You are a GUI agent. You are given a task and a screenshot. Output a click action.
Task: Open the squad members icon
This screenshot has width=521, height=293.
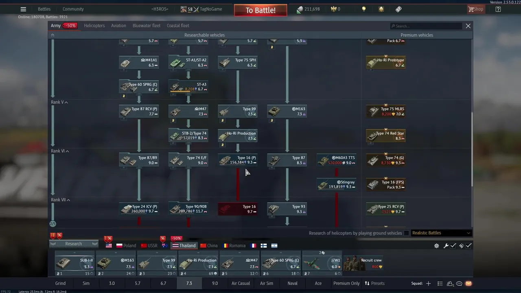point(450,283)
